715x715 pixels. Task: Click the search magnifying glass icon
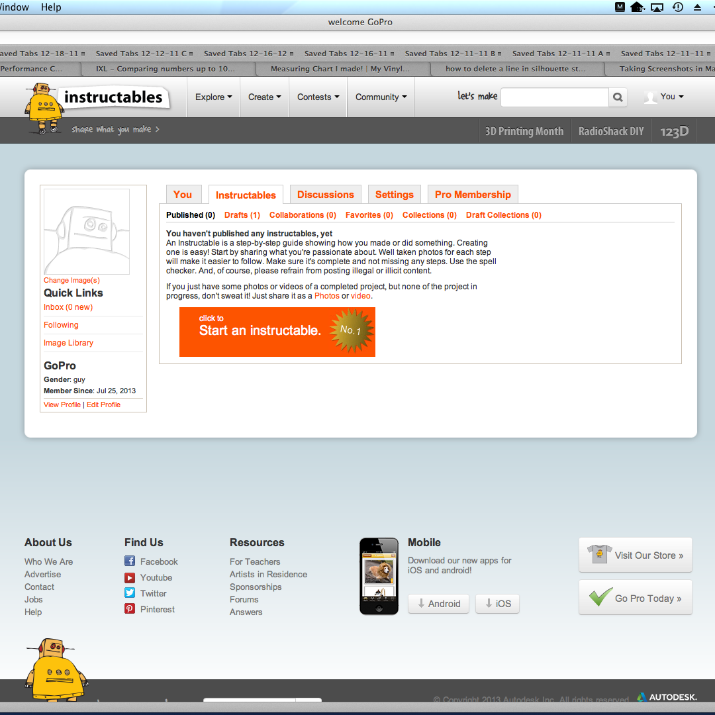pos(617,97)
